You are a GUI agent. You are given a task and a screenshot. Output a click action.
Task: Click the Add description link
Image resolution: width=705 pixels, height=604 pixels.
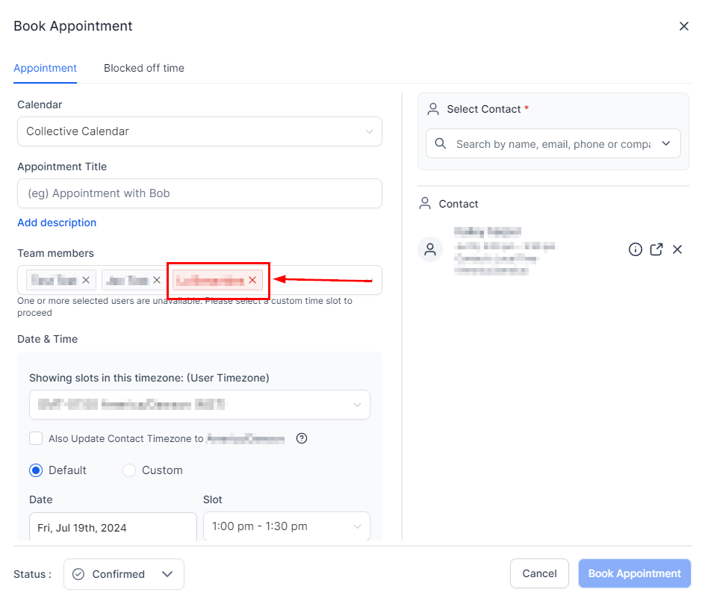(57, 222)
